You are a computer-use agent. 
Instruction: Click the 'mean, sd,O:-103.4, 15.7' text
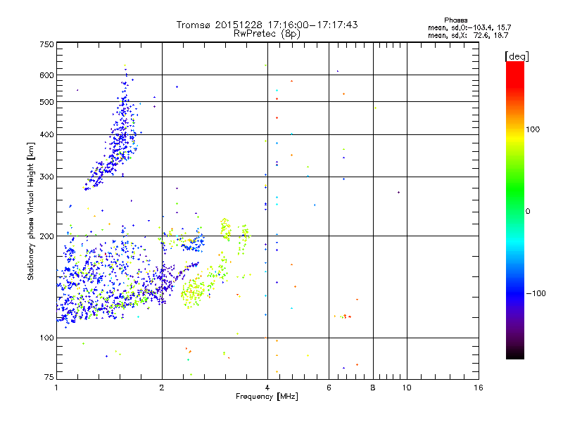469,28
